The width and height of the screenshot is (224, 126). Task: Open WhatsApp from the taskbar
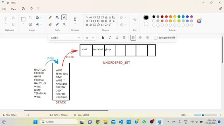pos(144,122)
